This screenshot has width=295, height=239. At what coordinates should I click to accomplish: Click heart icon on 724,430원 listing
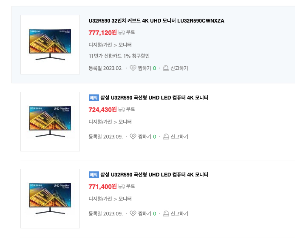pos(133,137)
